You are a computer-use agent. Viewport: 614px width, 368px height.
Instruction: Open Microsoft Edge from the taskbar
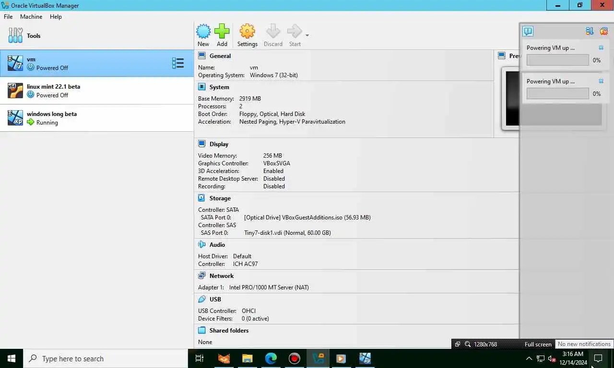(271, 358)
